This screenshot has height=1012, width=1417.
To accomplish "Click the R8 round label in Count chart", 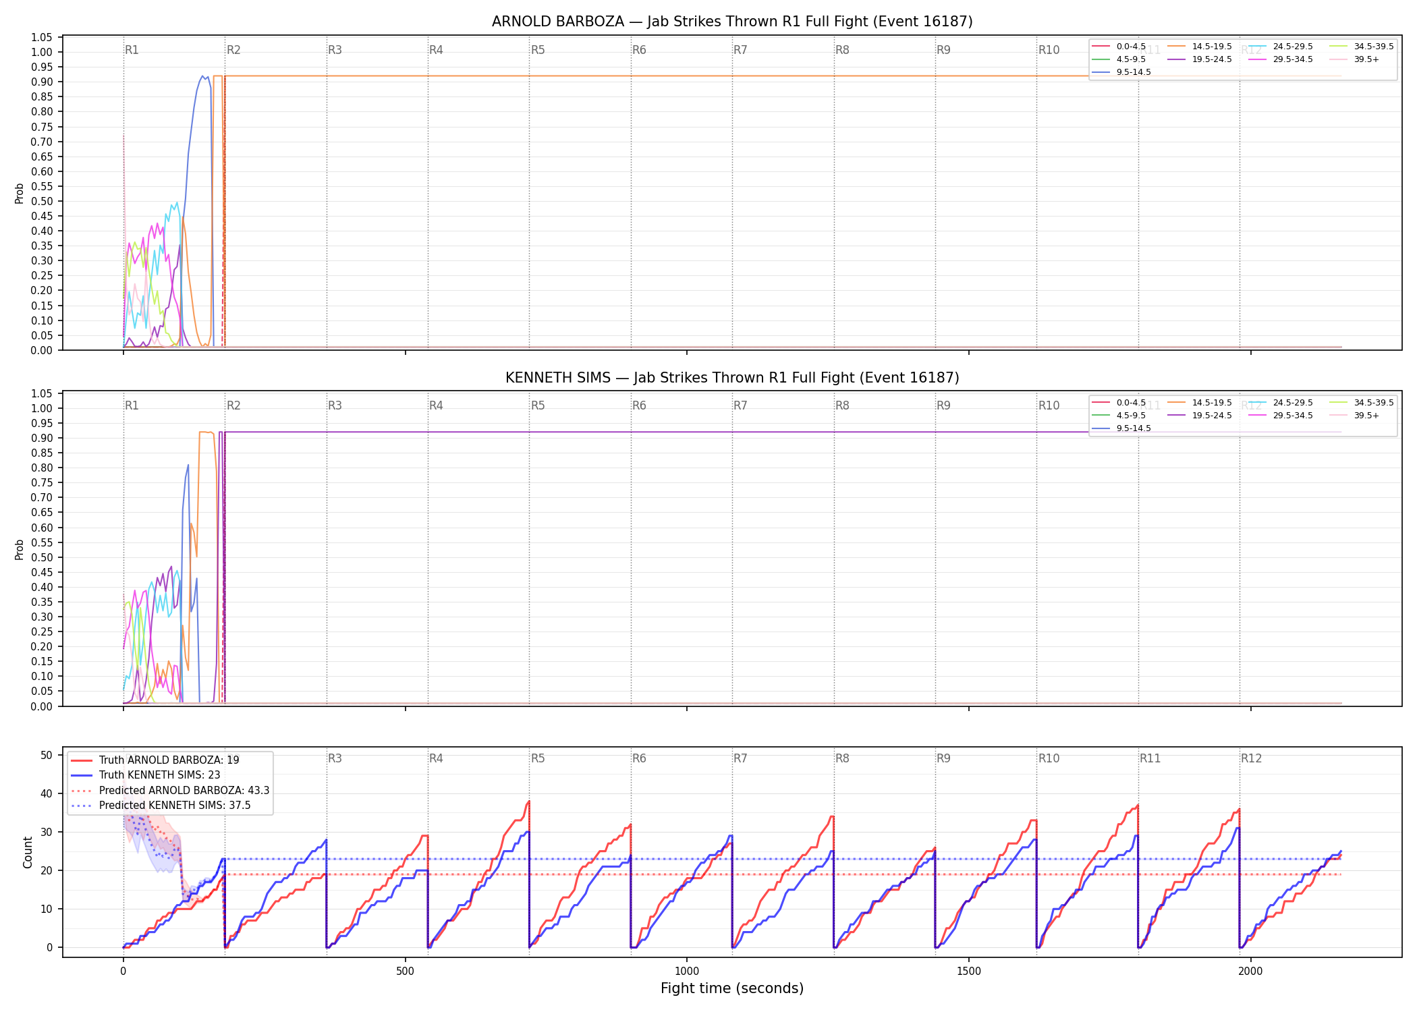I will pyautogui.click(x=842, y=758).
